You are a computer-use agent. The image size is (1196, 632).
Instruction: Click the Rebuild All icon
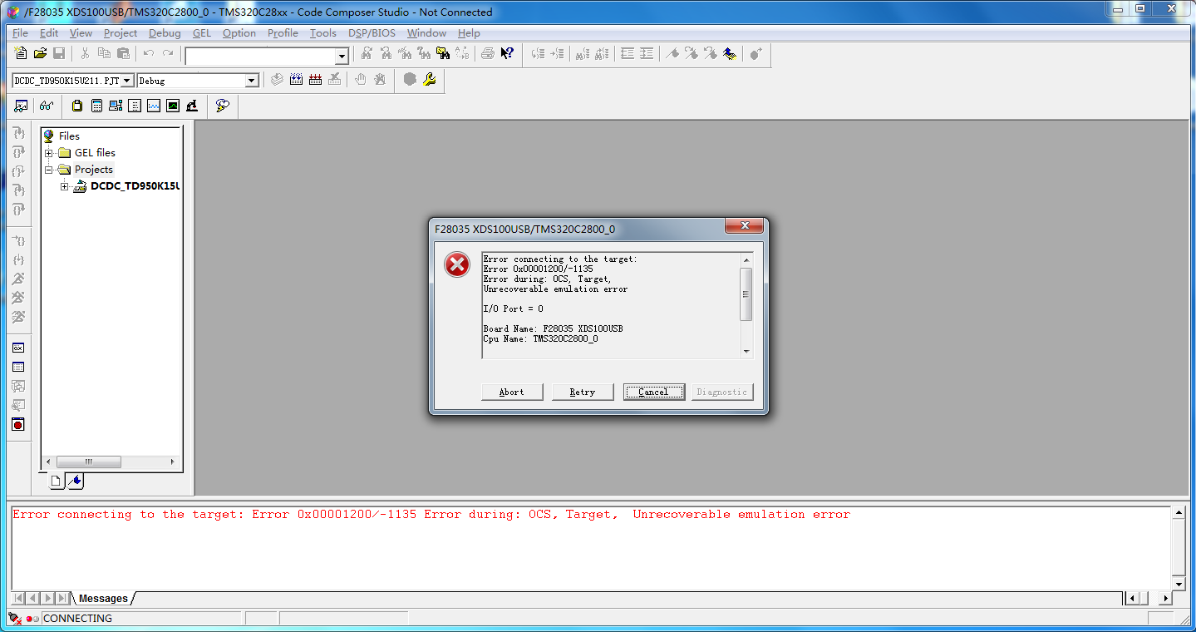315,80
